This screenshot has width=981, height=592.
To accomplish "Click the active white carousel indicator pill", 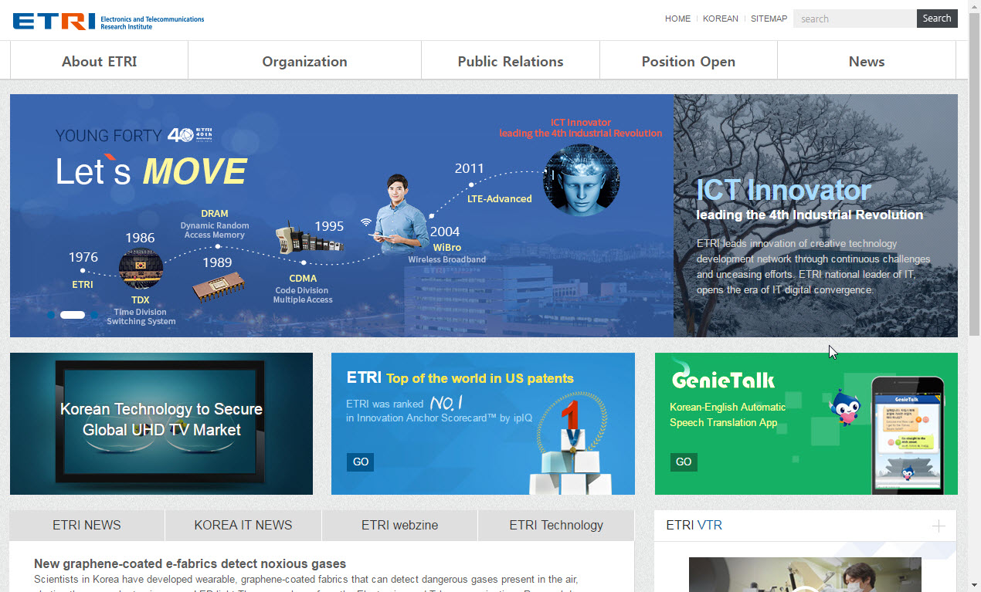I will tap(73, 315).
